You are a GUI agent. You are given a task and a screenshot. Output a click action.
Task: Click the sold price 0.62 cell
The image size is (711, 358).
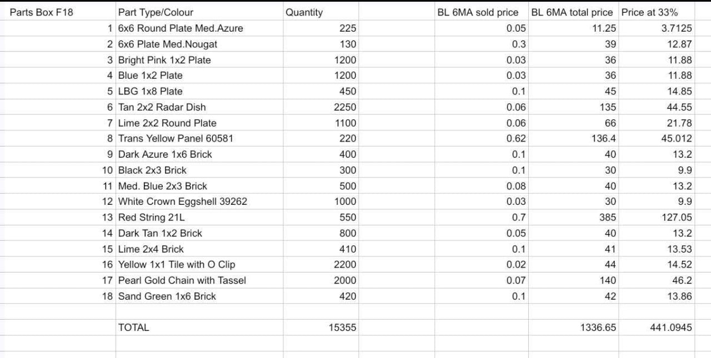click(481, 139)
